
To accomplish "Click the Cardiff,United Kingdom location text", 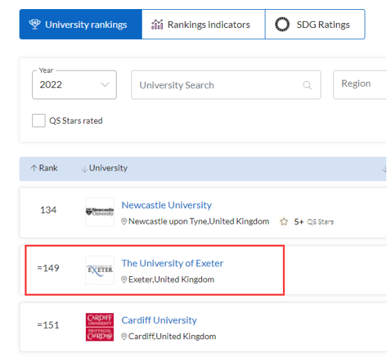I will [x=173, y=336].
